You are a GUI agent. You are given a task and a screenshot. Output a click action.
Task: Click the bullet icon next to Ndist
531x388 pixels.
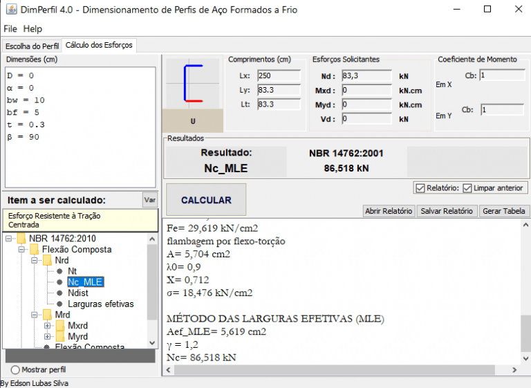click(x=59, y=293)
